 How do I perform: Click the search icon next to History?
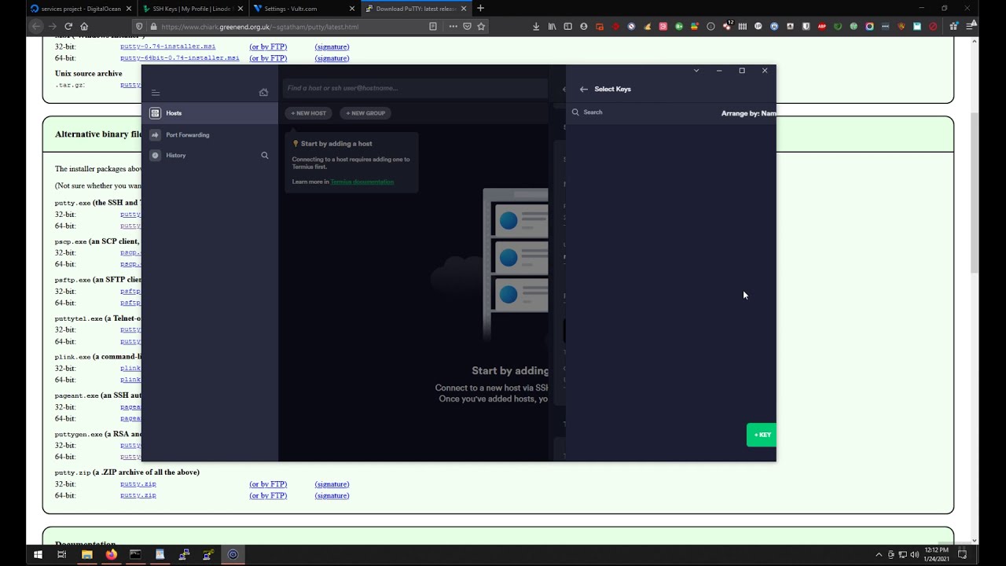click(265, 156)
